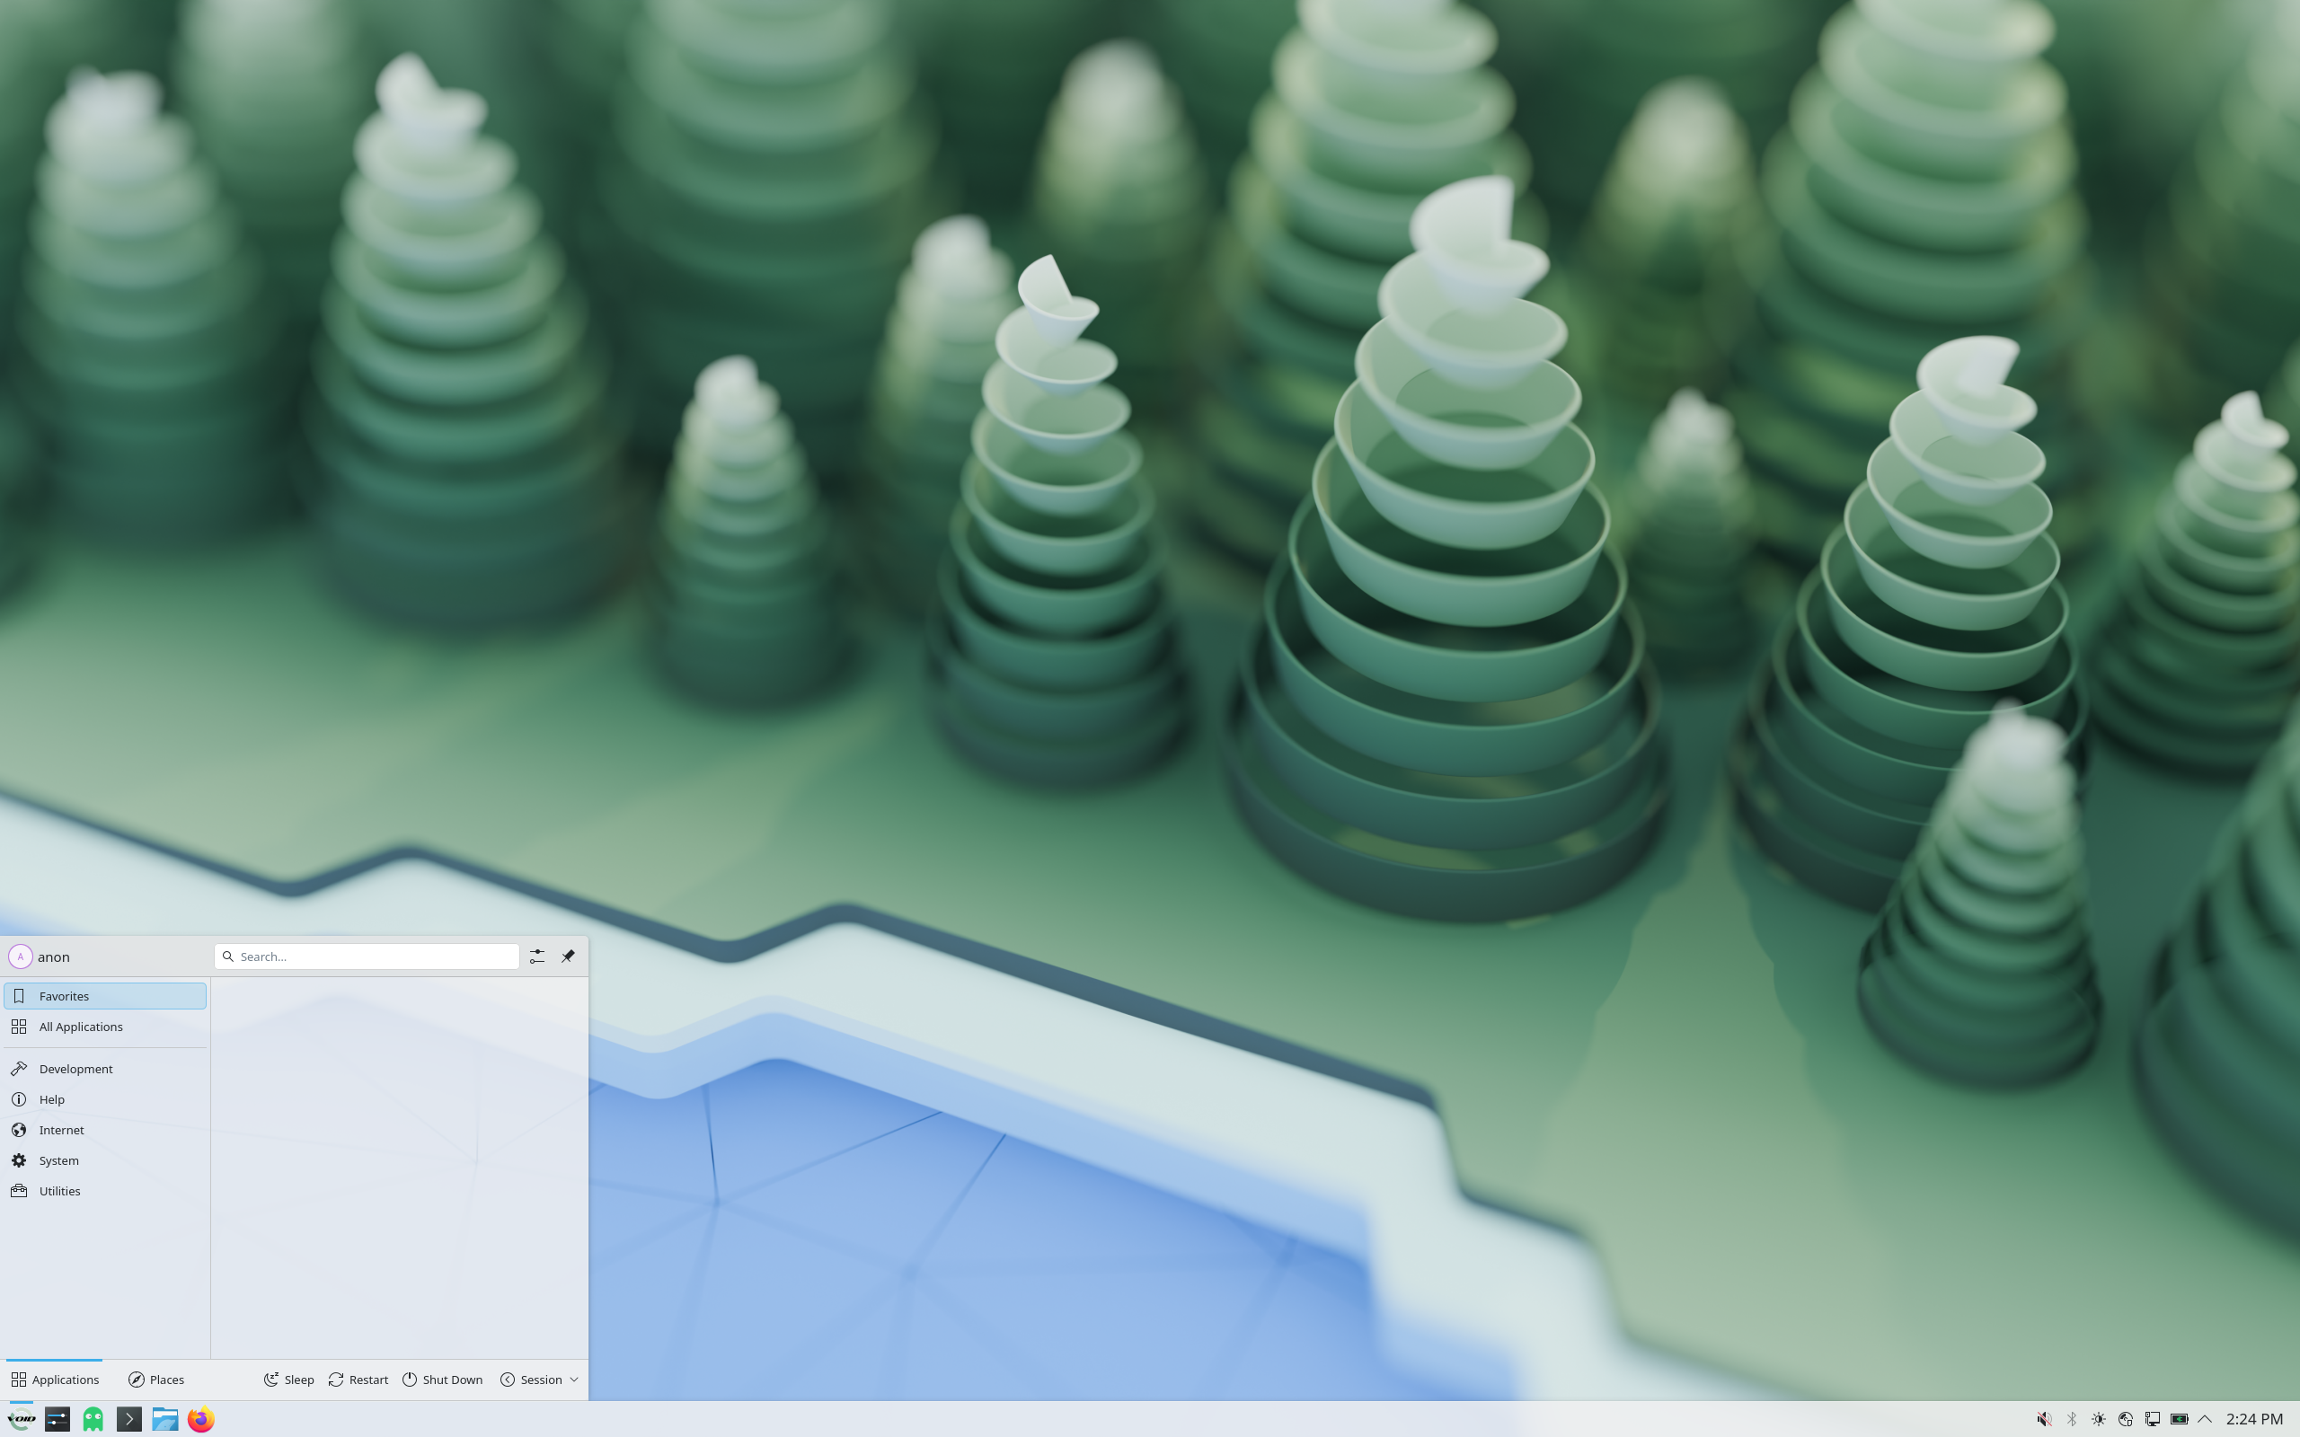Screen dimensions: 2300x1437
Task: Open the System category
Action: [105, 1160]
